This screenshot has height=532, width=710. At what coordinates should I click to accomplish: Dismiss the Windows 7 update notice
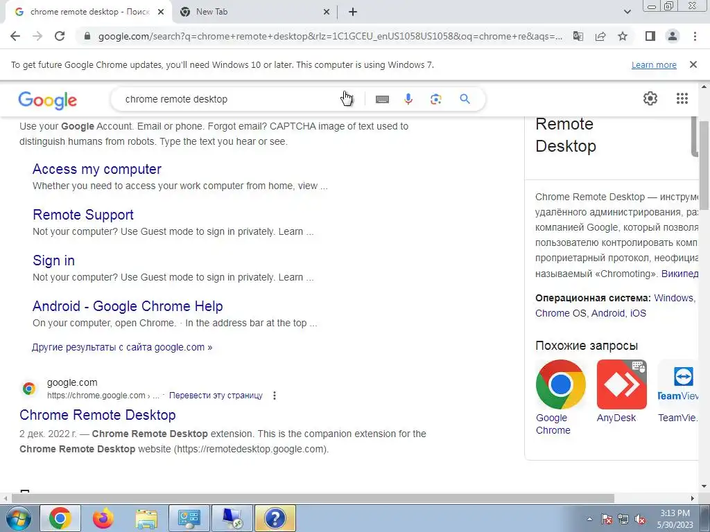(693, 64)
